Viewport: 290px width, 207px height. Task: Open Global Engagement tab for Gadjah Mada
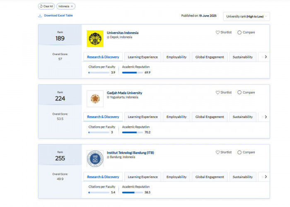tap(210, 117)
